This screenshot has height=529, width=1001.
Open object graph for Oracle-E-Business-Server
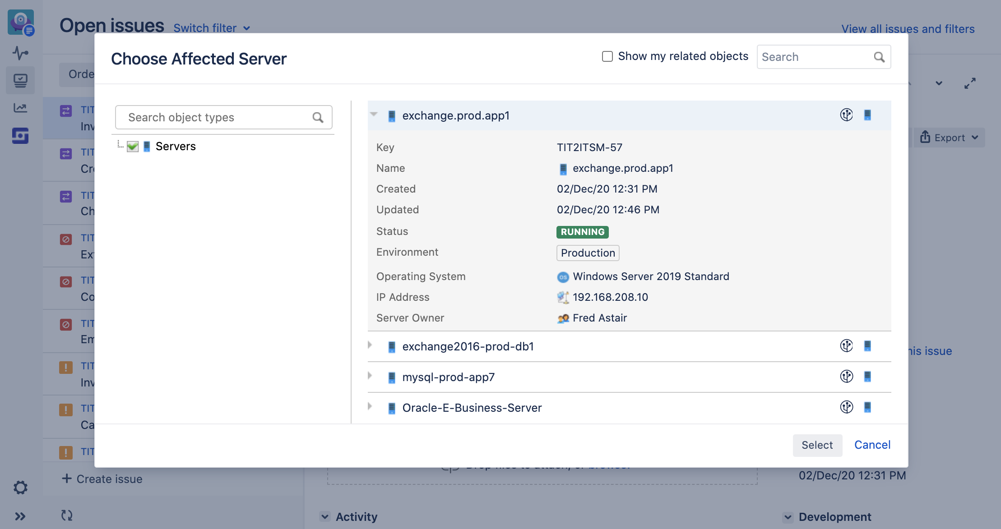pos(846,407)
